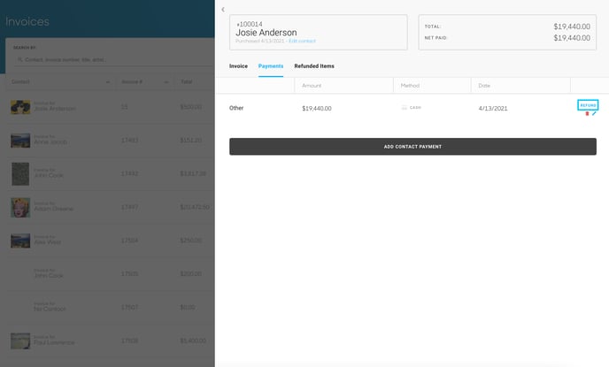
Task: Click the Other payment type label
Action: tap(236, 108)
